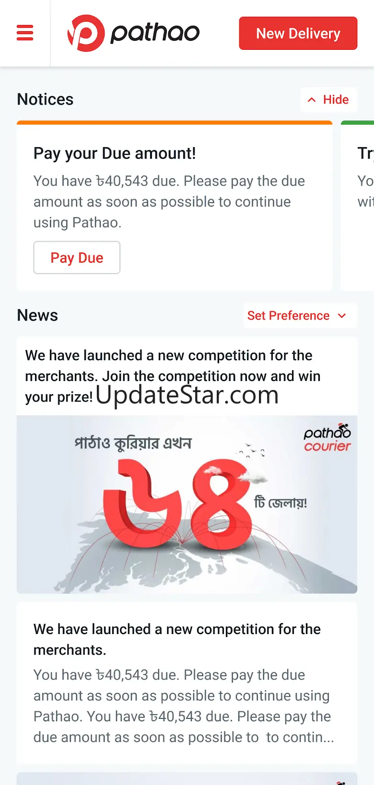Click the New Delivery button

click(x=298, y=34)
